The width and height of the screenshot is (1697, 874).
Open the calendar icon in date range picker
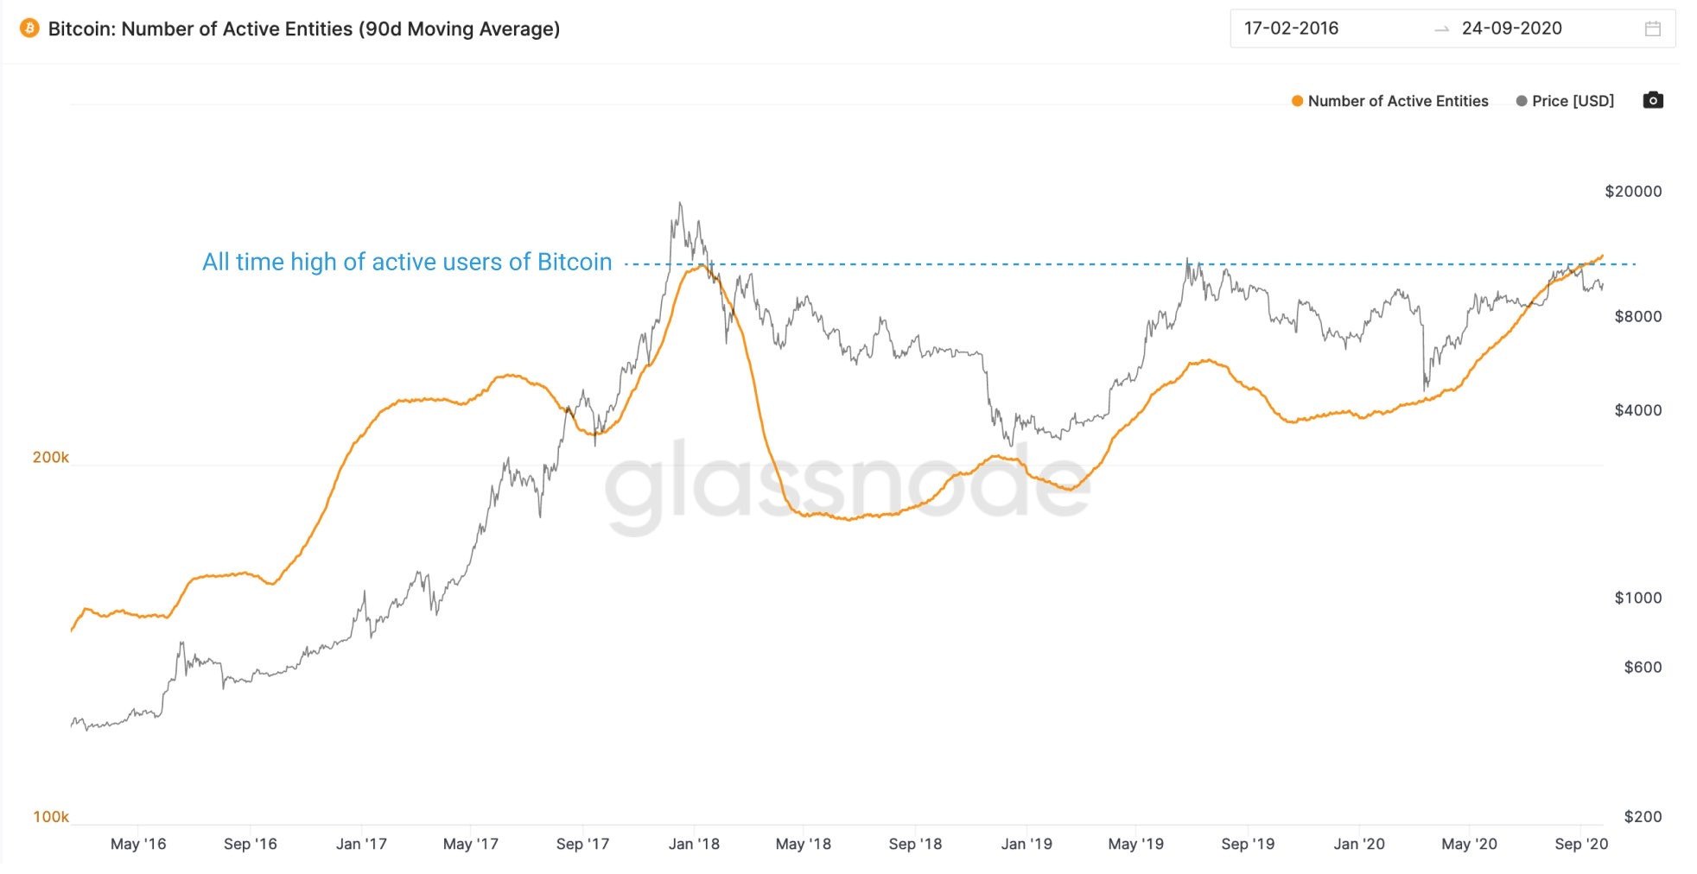pos(1652,28)
